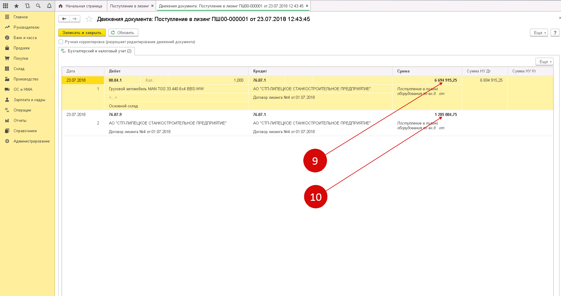Open the Notifications bell icon

pyautogui.click(x=49, y=6)
